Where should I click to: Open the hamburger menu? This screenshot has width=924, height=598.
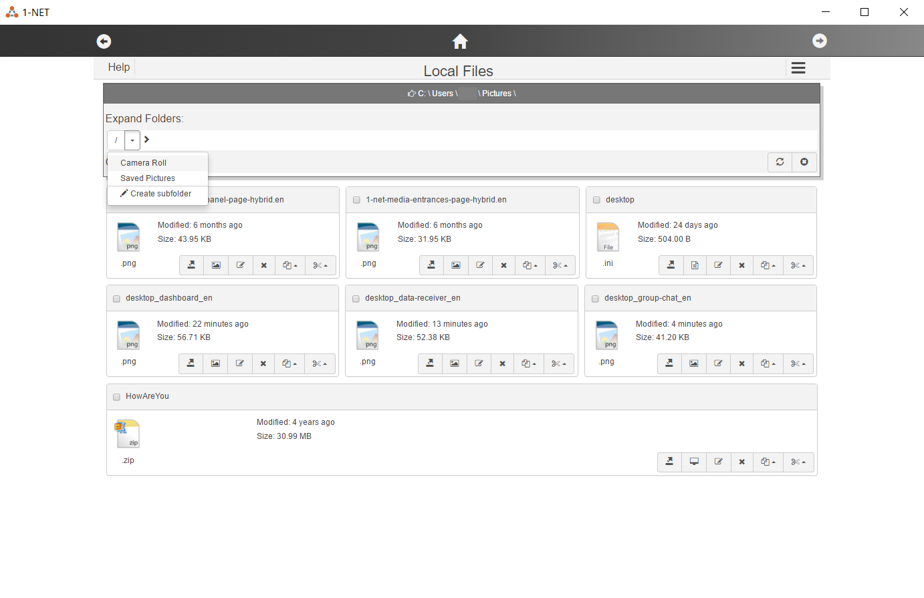(798, 68)
